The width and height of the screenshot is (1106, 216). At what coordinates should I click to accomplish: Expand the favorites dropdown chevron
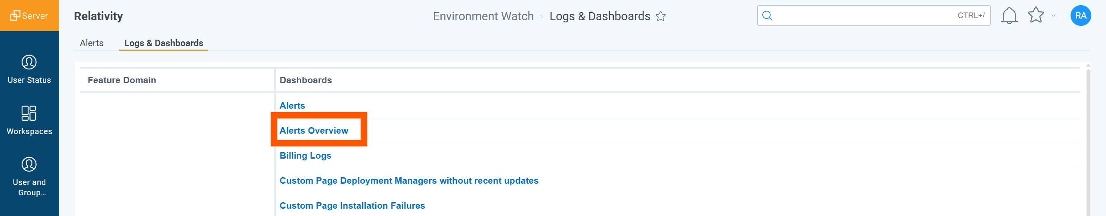click(1054, 16)
